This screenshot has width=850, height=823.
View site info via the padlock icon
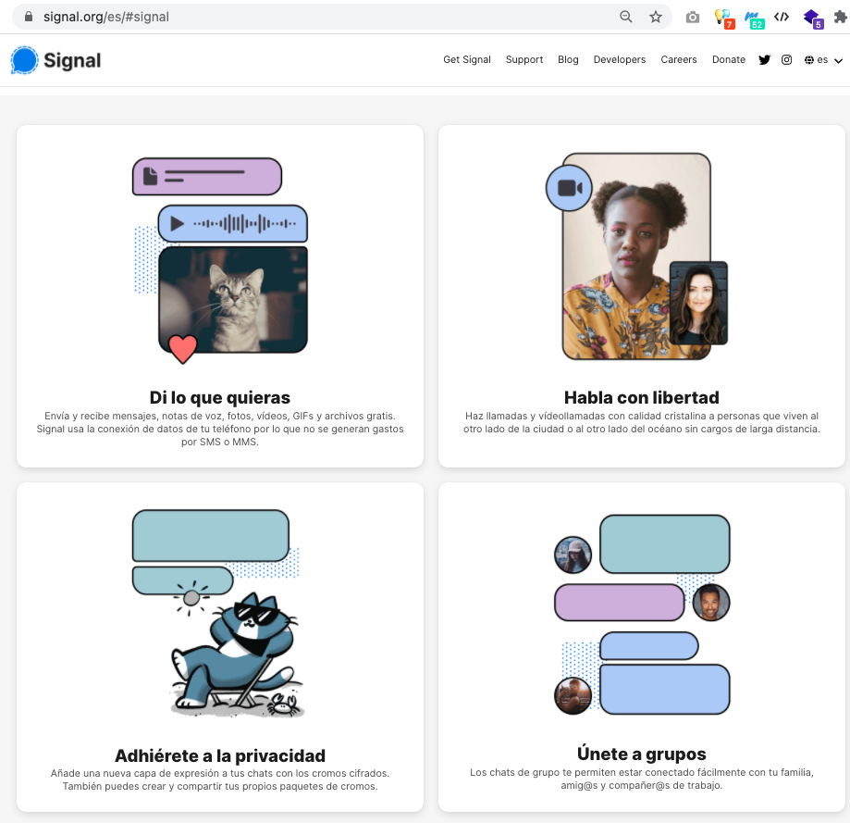pos(28,17)
